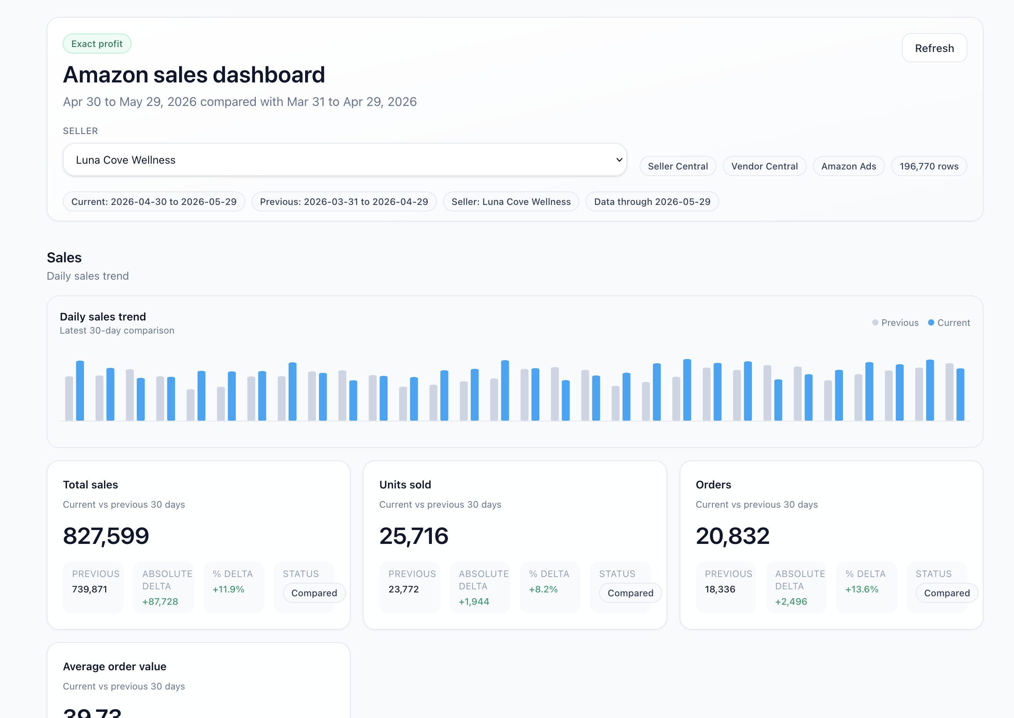This screenshot has width=1014, height=718.
Task: Select the Amazon Ads chip
Action: (x=848, y=166)
